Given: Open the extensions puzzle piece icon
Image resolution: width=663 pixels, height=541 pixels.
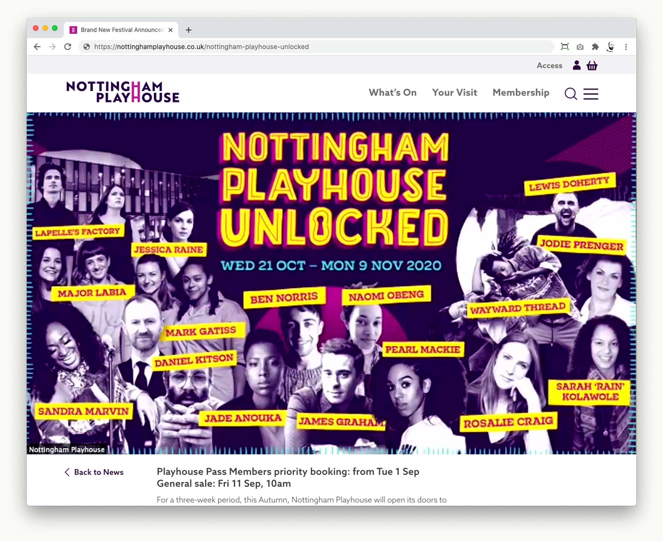Looking at the screenshot, I should (595, 47).
